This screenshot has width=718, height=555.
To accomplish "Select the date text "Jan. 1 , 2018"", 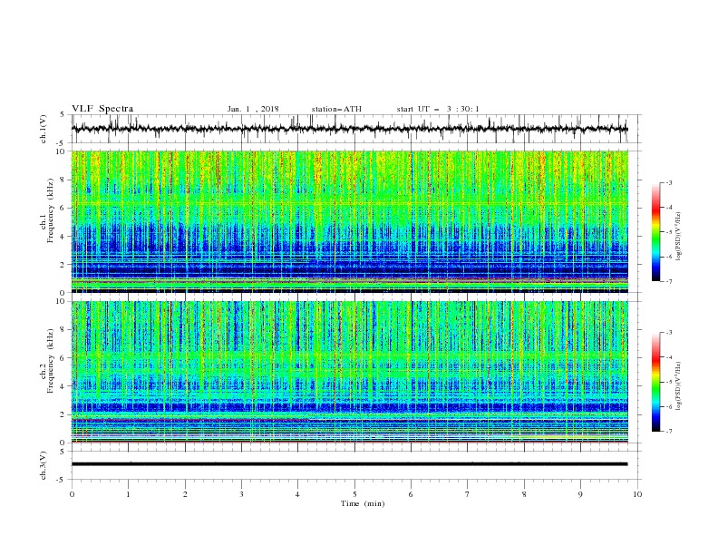I will tap(253, 109).
